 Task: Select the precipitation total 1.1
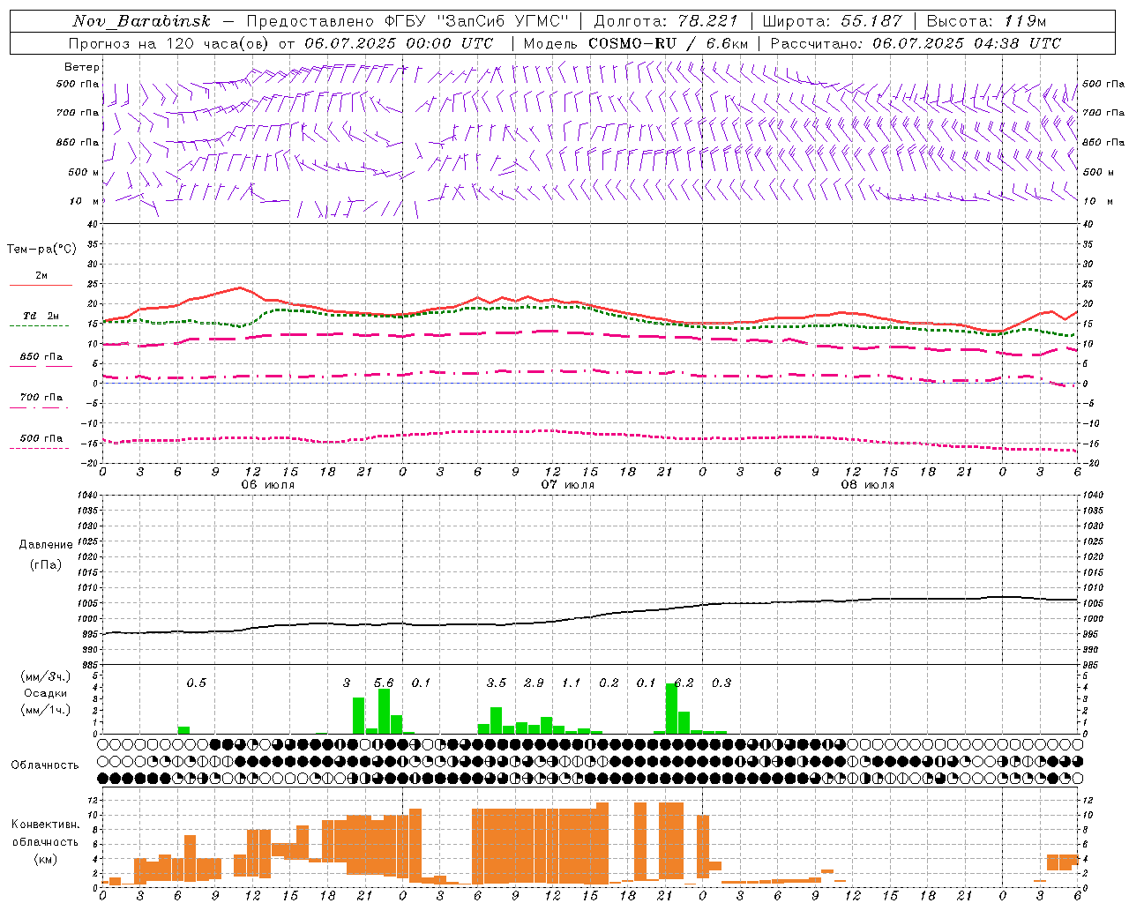572,683
